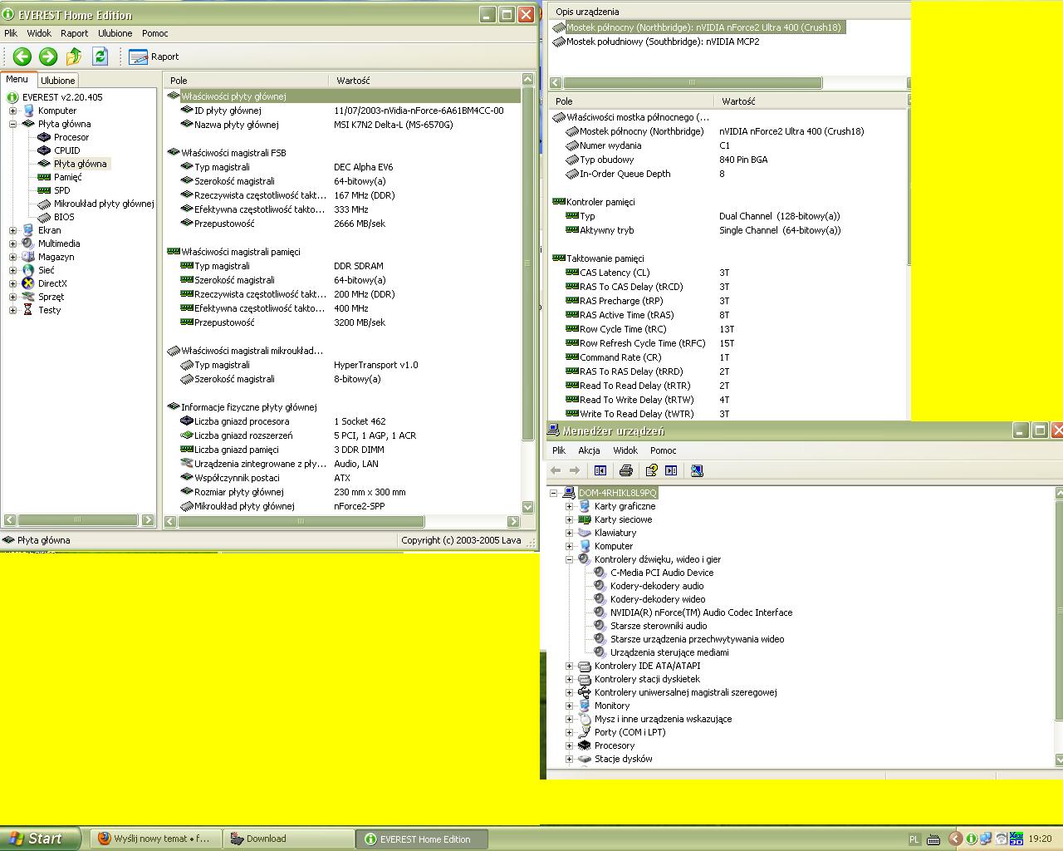Click the PL language indicator in tray
The image size is (1063, 851).
coord(914,839)
